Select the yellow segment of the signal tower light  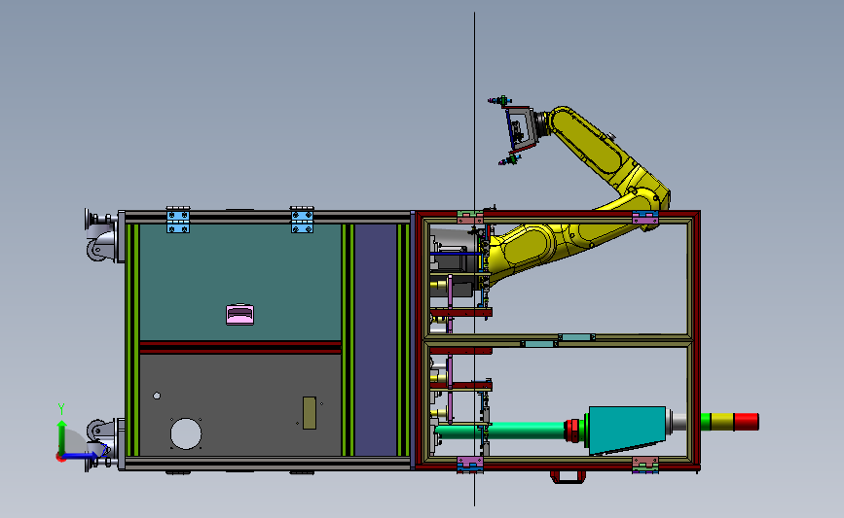(x=722, y=422)
